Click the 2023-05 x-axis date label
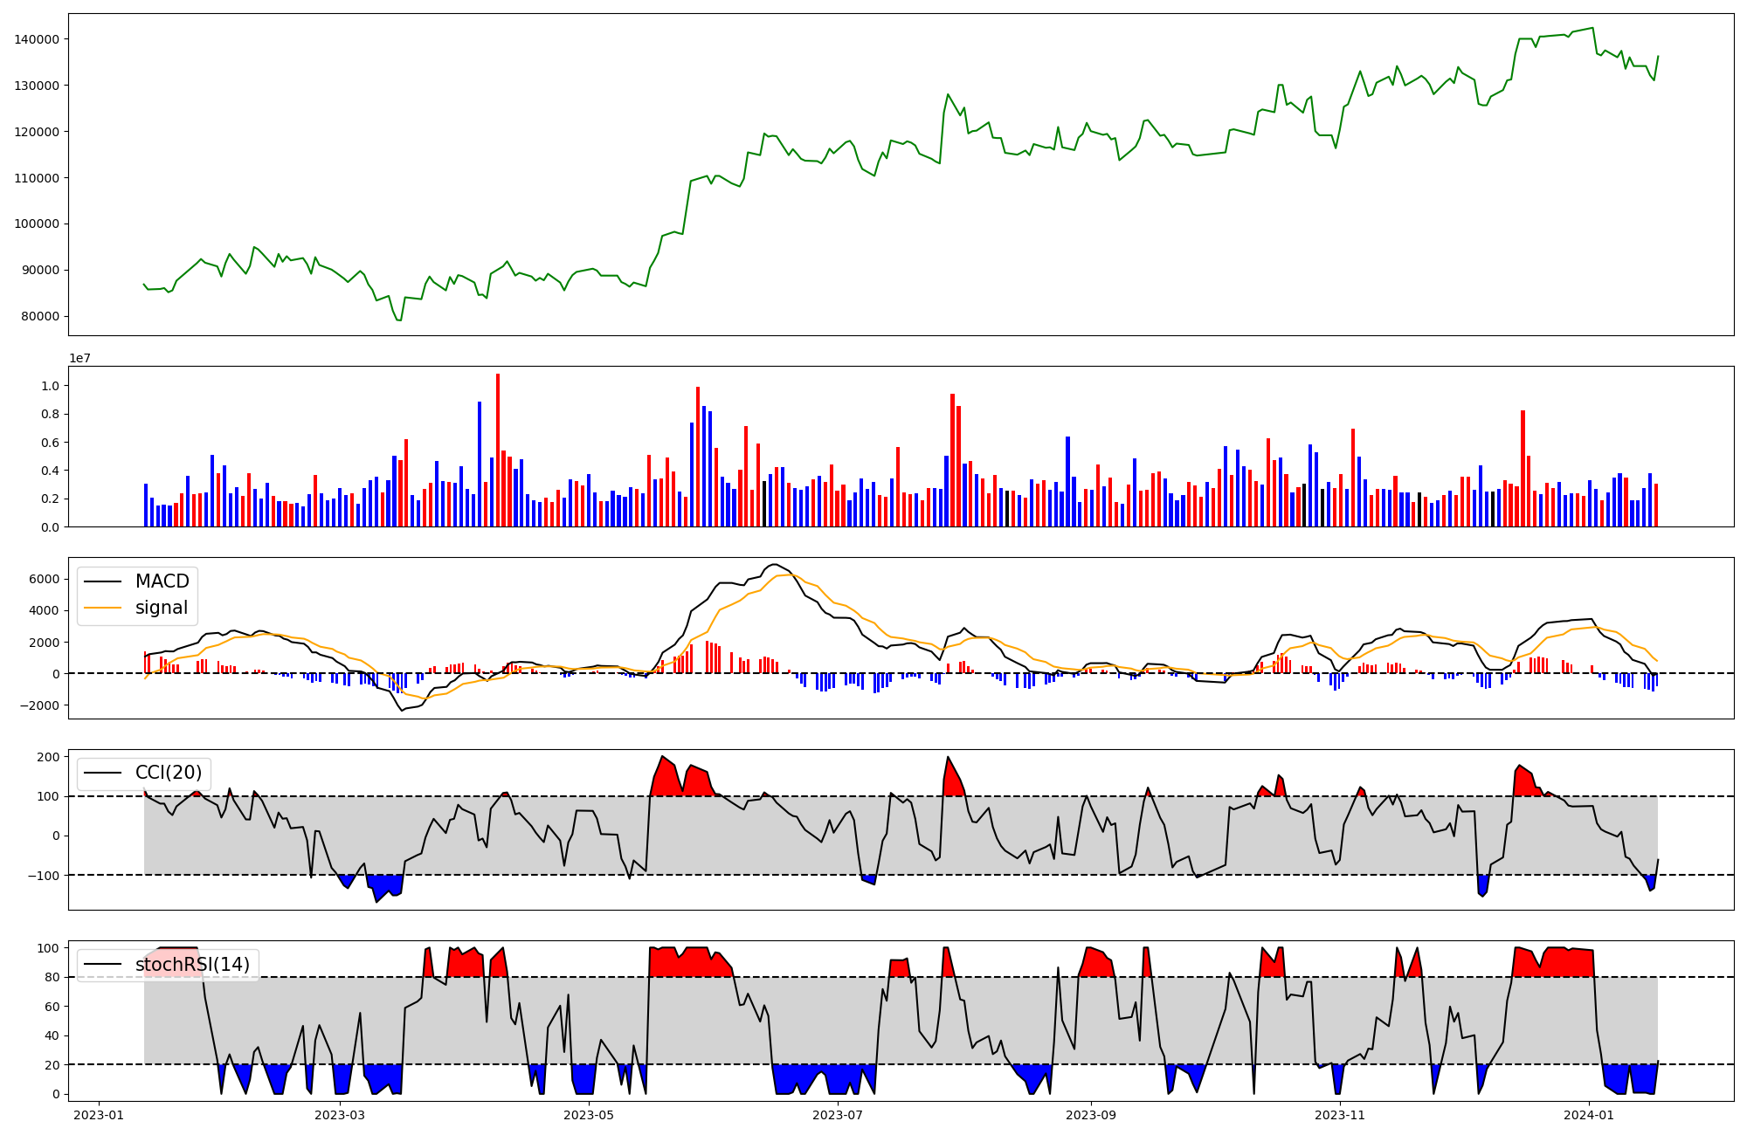The image size is (1747, 1135). pyautogui.click(x=590, y=1115)
